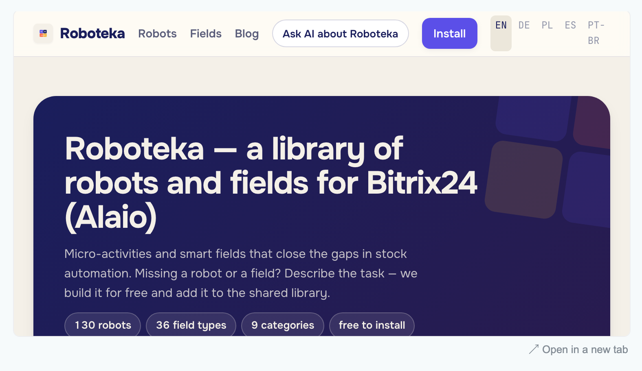Viewport: 642px width, 371px height.
Task: Click the 9 categories pill
Action: tap(283, 325)
